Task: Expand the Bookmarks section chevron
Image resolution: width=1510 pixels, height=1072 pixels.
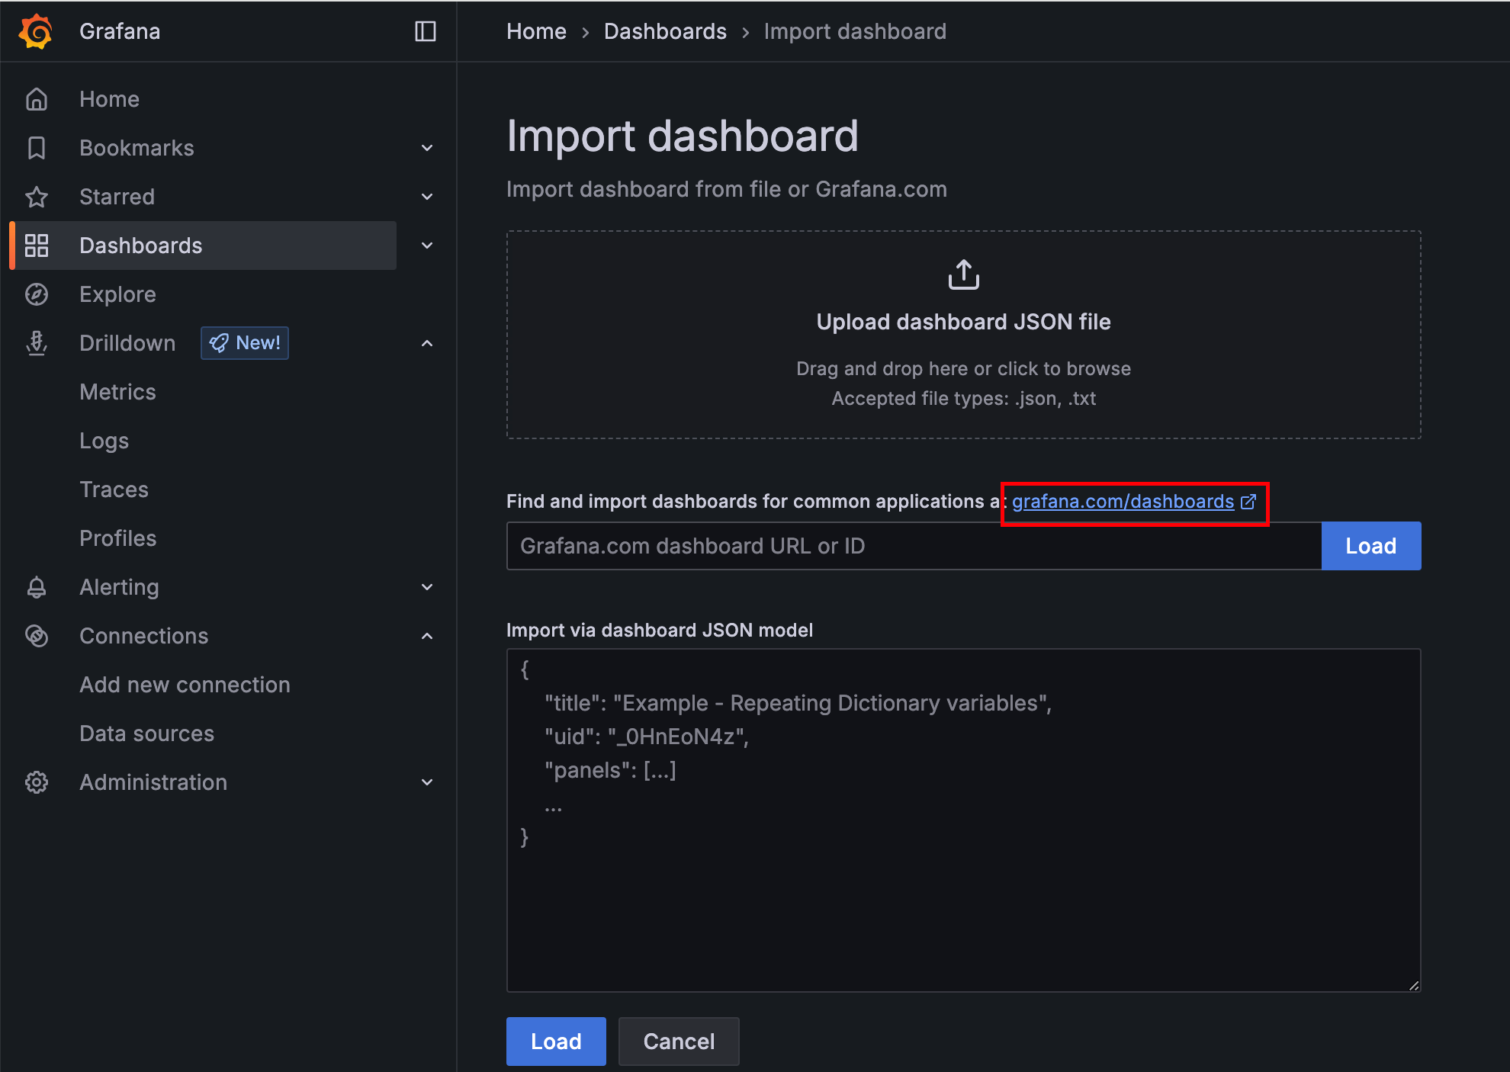Action: 427,148
